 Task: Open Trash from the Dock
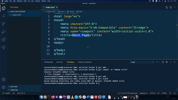pos(137,97)
